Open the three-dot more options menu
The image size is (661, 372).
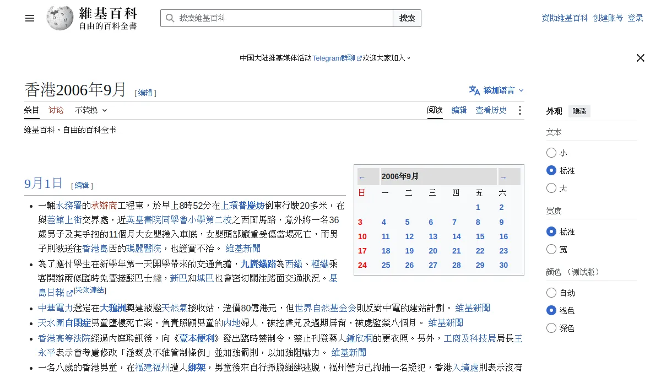[519, 110]
